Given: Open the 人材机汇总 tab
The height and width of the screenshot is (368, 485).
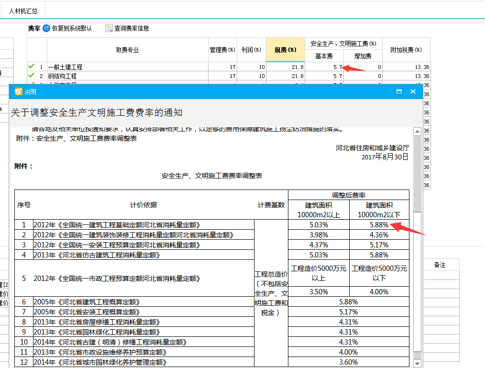Looking at the screenshot, I should point(23,11).
